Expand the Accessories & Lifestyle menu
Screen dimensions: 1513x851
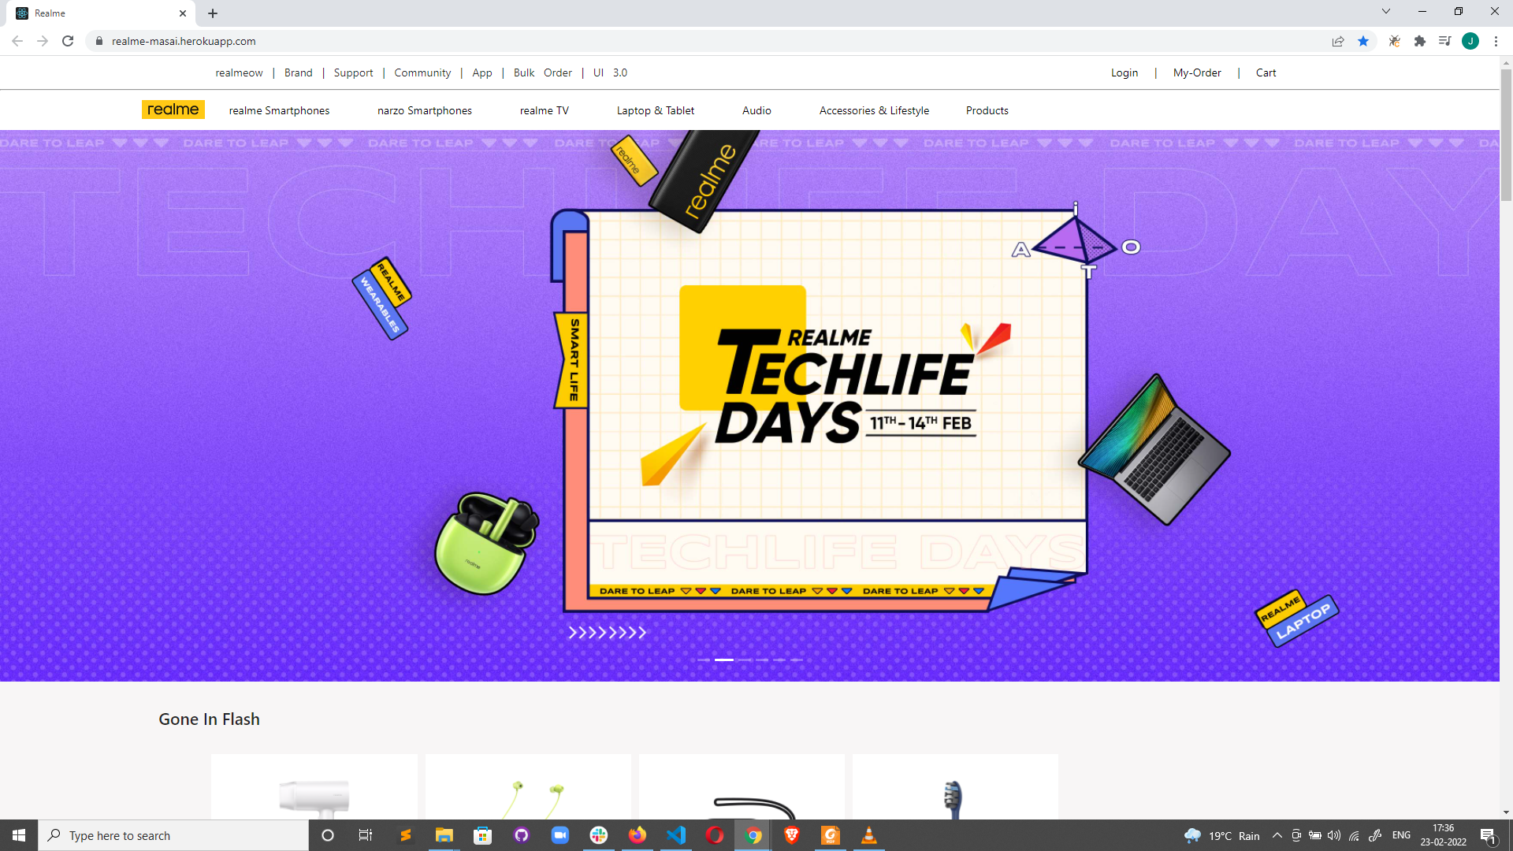point(874,110)
